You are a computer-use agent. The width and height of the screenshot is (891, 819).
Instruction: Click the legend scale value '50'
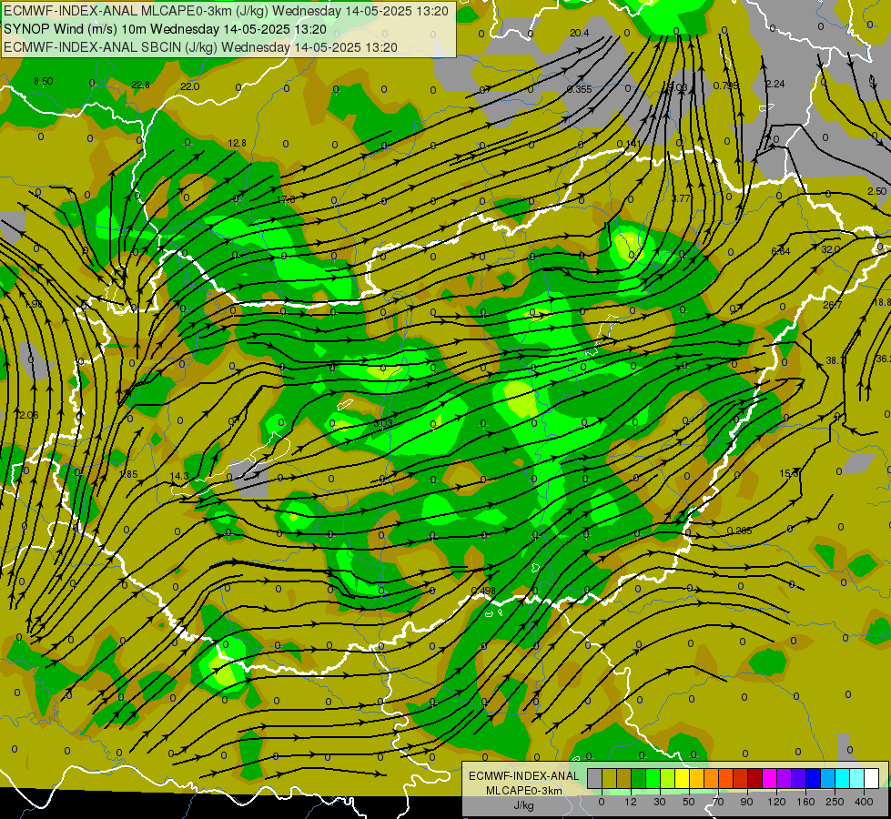tap(689, 802)
